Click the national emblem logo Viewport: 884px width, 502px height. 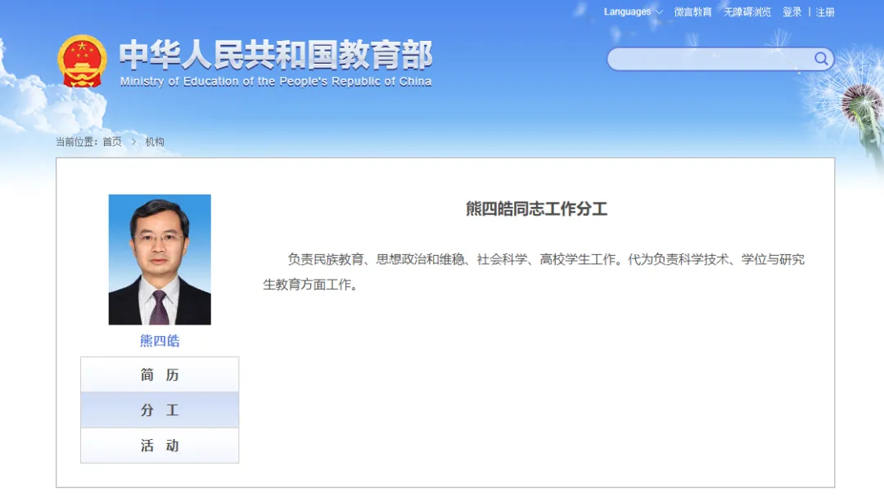[x=82, y=61]
